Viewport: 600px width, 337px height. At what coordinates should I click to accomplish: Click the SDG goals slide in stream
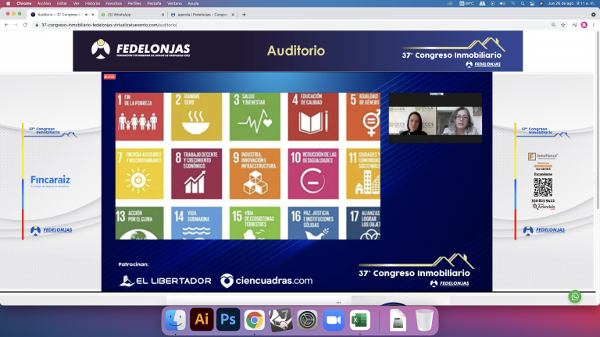[x=248, y=166]
